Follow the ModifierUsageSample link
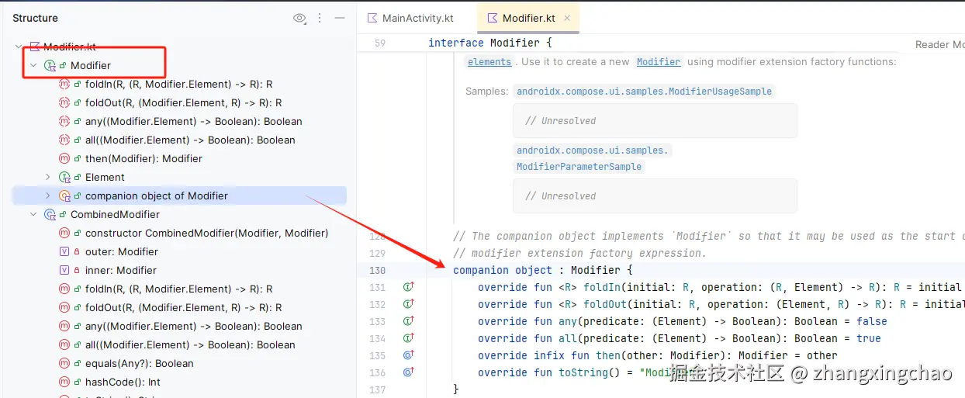This screenshot has width=965, height=398. pos(644,91)
